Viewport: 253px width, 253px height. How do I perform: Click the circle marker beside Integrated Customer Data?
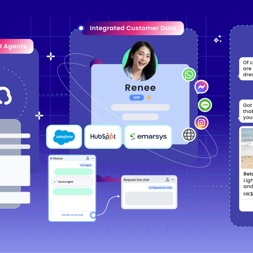coord(81,28)
